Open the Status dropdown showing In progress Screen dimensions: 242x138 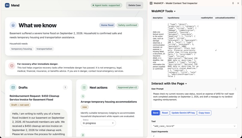(98, 123)
